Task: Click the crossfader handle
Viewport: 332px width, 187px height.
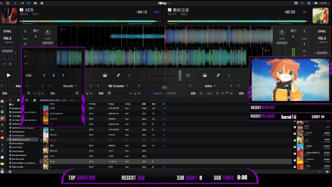Action: pos(180,75)
